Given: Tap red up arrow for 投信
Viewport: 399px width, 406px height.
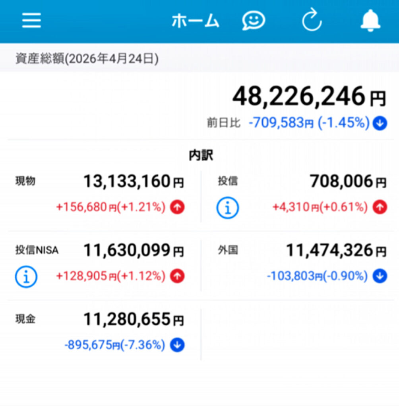Looking at the screenshot, I should [x=380, y=207].
